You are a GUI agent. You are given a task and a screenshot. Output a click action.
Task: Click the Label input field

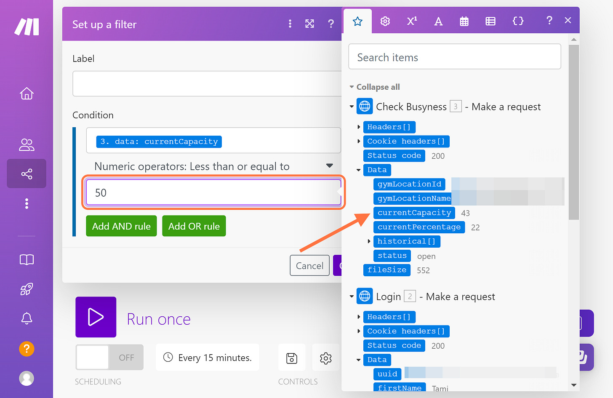click(x=207, y=84)
